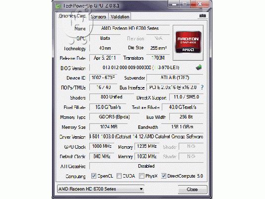265x199 pixels.
Task: Switch to the Sensors tab
Action: coord(98,17)
